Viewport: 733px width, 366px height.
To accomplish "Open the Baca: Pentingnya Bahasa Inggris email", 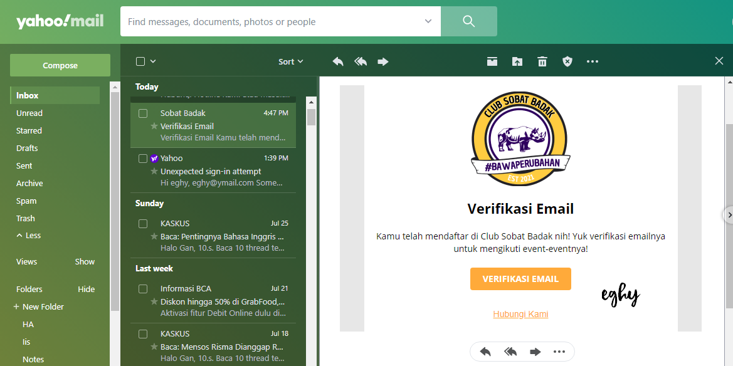I will (213, 236).
